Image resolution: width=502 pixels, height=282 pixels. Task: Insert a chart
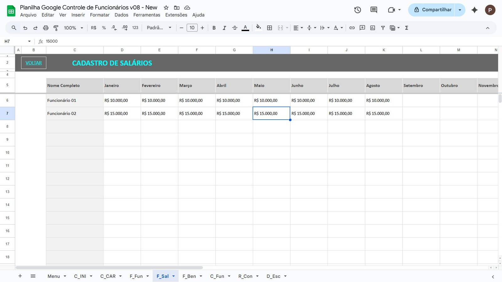coord(372,28)
